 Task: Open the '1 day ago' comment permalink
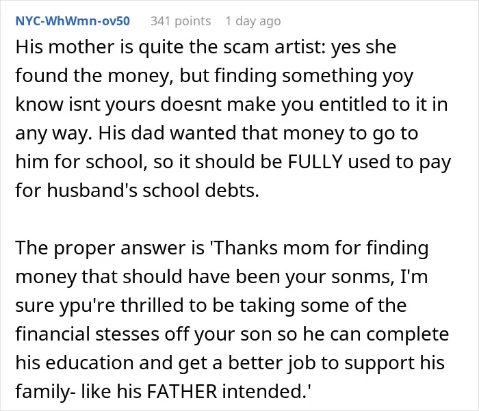pyautogui.click(x=253, y=21)
